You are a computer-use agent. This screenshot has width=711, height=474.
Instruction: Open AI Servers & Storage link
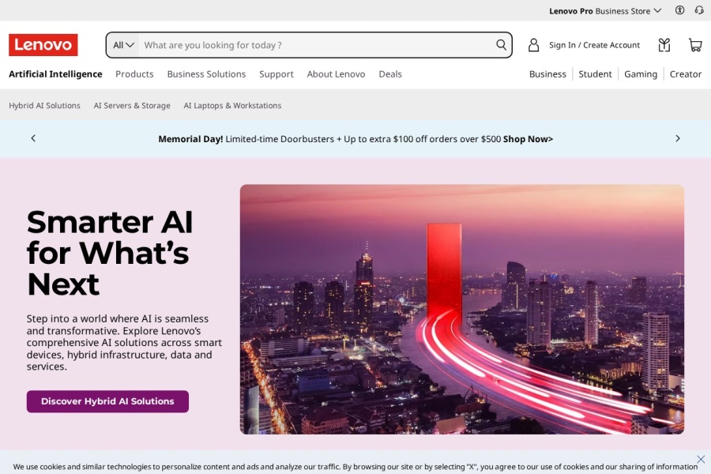132,105
